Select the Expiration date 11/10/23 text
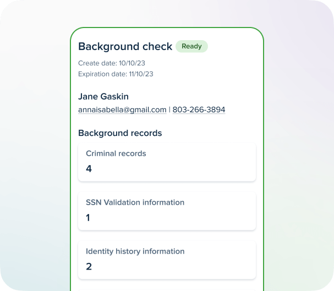 pos(116,74)
